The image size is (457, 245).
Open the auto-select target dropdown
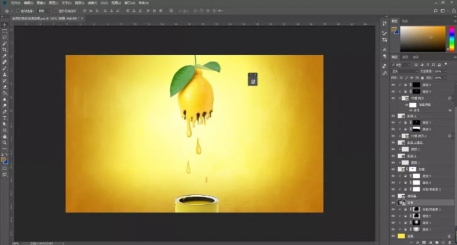point(44,11)
